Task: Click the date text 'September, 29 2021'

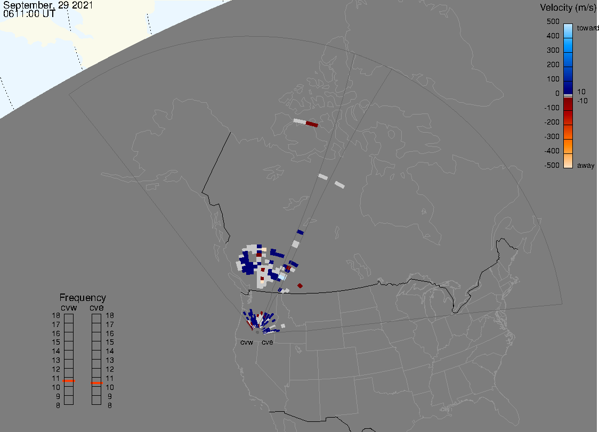Action: (x=48, y=5)
